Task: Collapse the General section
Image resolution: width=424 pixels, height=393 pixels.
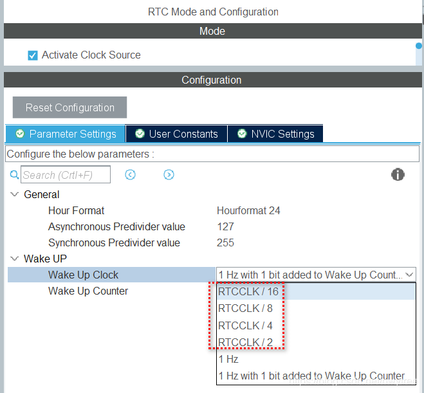Action: [14, 194]
